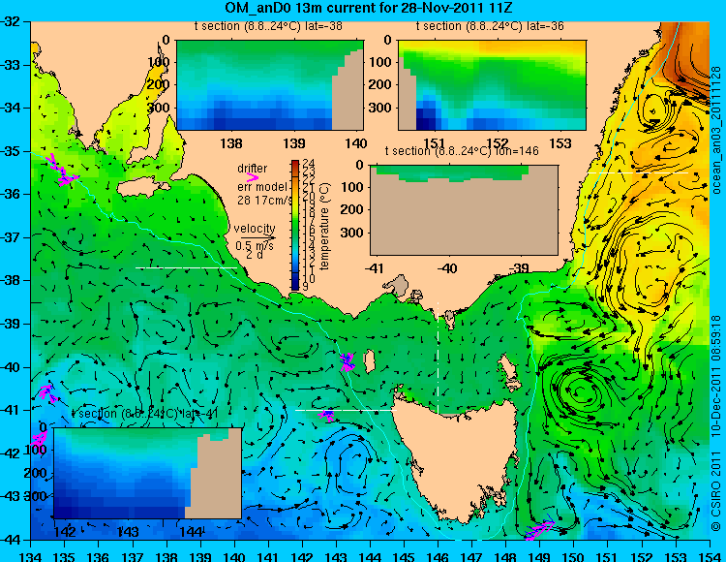Click the "24" tick atop the color bar
Viewport: 726px width, 562px height.
[x=309, y=163]
